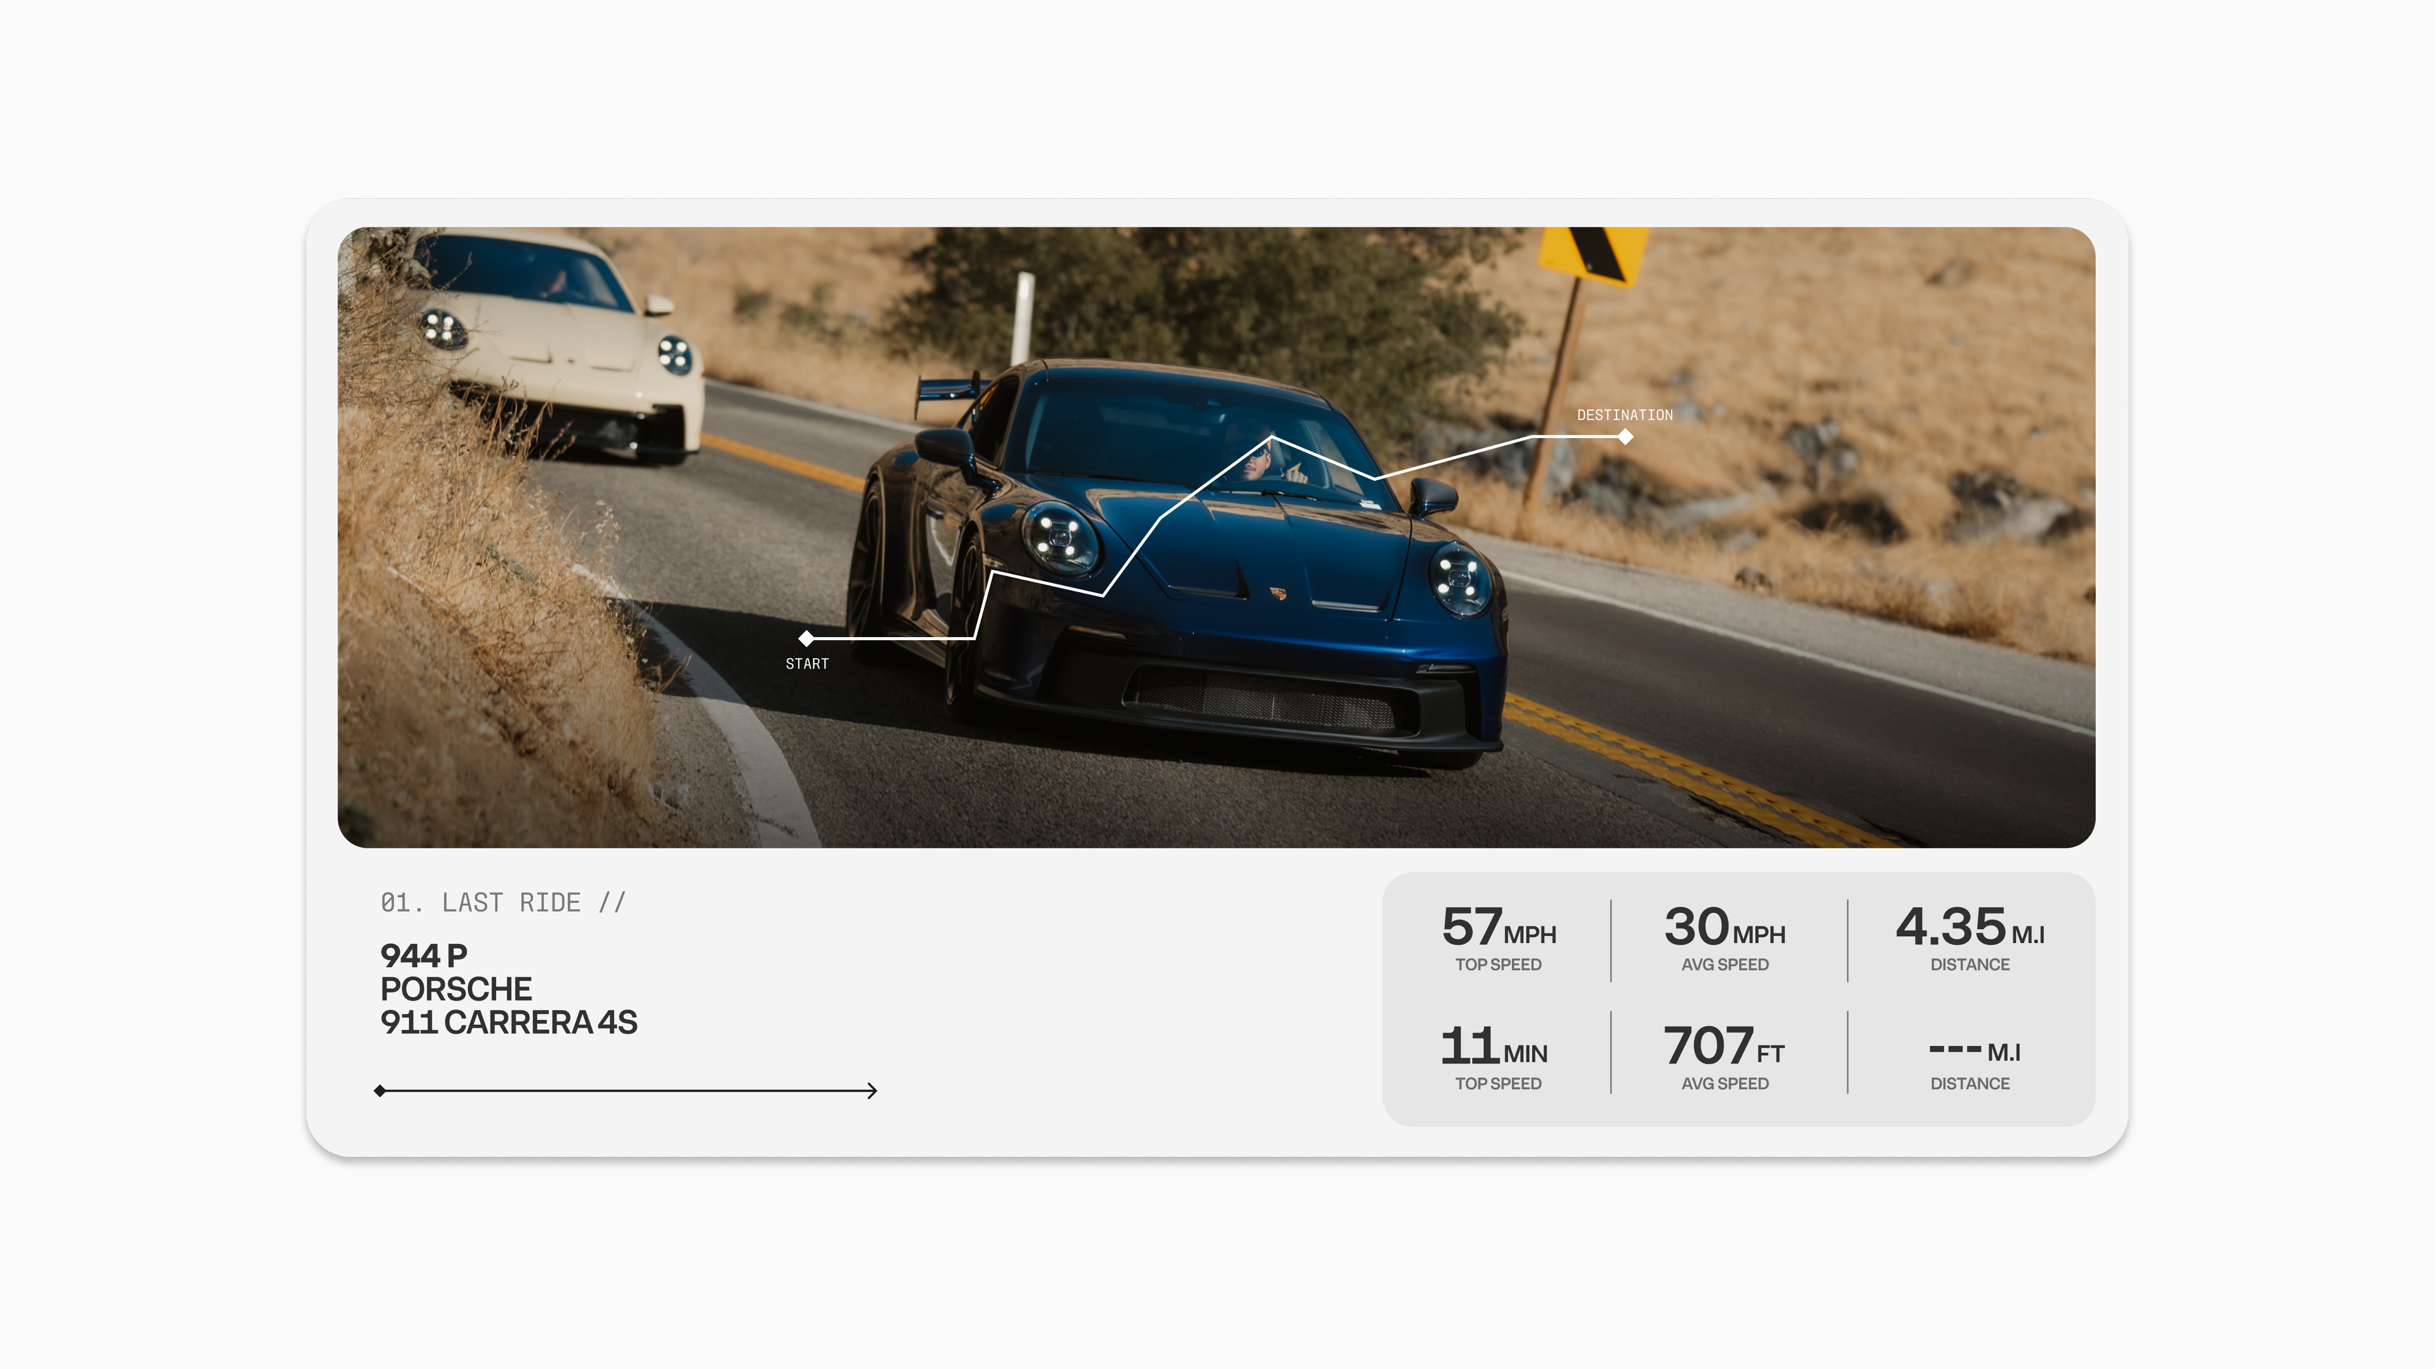
Task: Click the 01. LAST RIDE // heading
Action: pyautogui.click(x=503, y=902)
